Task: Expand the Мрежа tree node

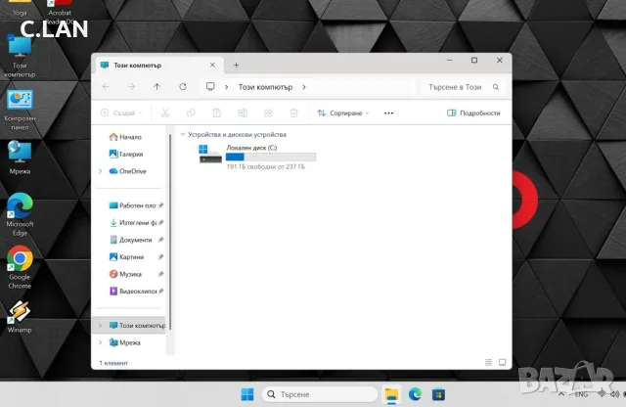Action: [x=100, y=342]
